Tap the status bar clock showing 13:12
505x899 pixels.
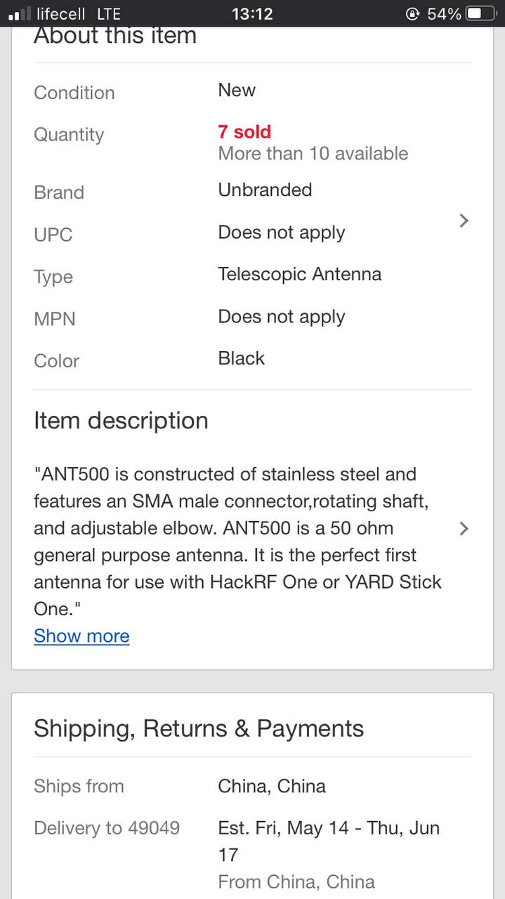[252, 13]
